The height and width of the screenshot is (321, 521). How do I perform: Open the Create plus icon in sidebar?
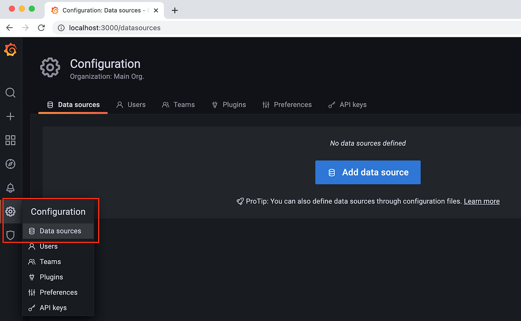click(11, 117)
